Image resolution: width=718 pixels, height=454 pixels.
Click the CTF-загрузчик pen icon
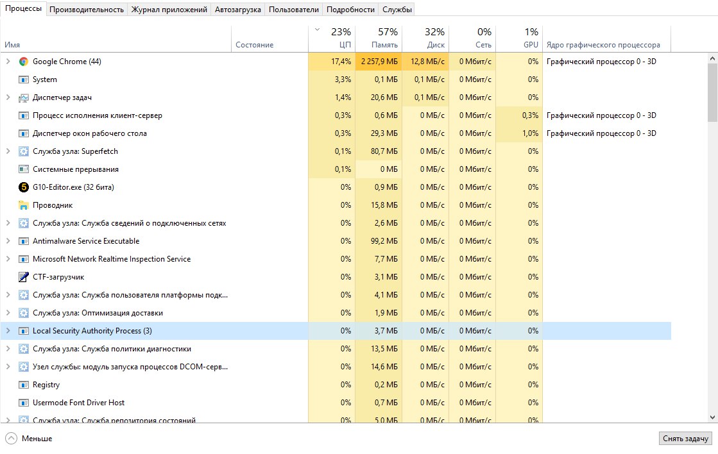(x=23, y=277)
